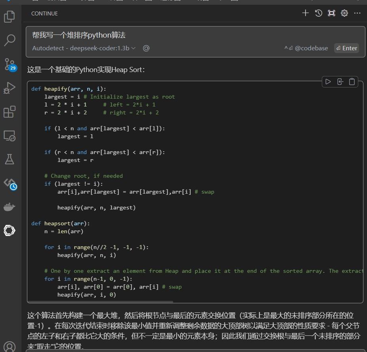Click the @codebase button
The width and height of the screenshot is (367, 352).
click(306, 48)
